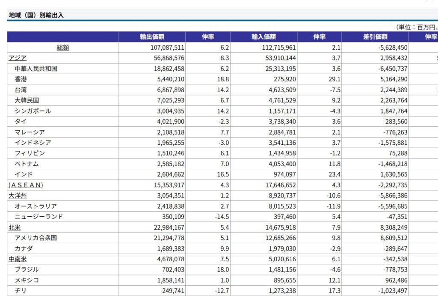Click the 輸入価額 column header
438x296 pixels.
tap(263, 37)
